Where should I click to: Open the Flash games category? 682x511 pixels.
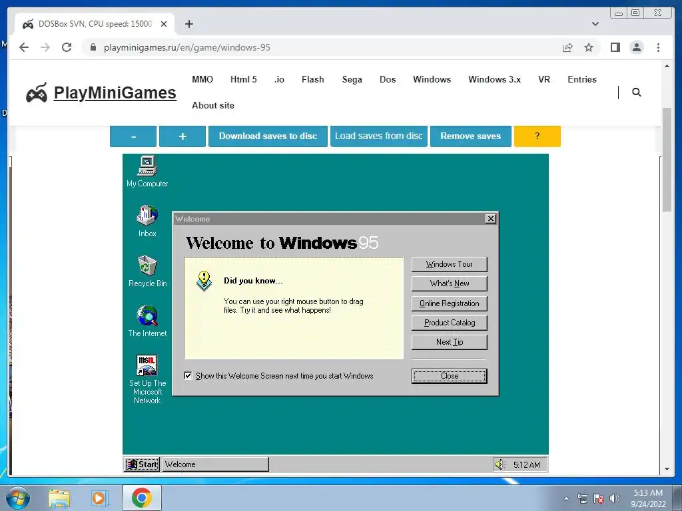coord(313,80)
